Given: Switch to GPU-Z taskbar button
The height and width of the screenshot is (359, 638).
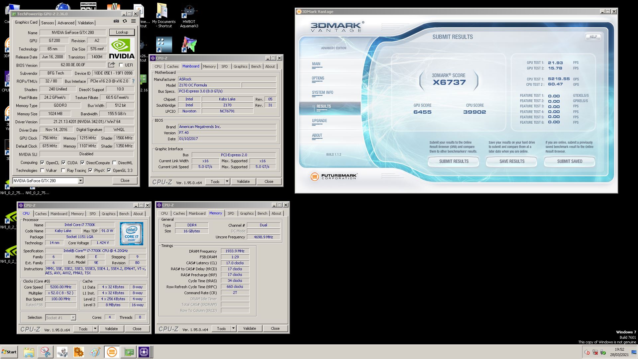Looking at the screenshot, I should point(128,352).
